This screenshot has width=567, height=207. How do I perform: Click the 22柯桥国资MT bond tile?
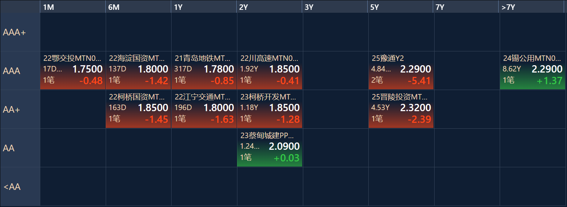pos(138,109)
